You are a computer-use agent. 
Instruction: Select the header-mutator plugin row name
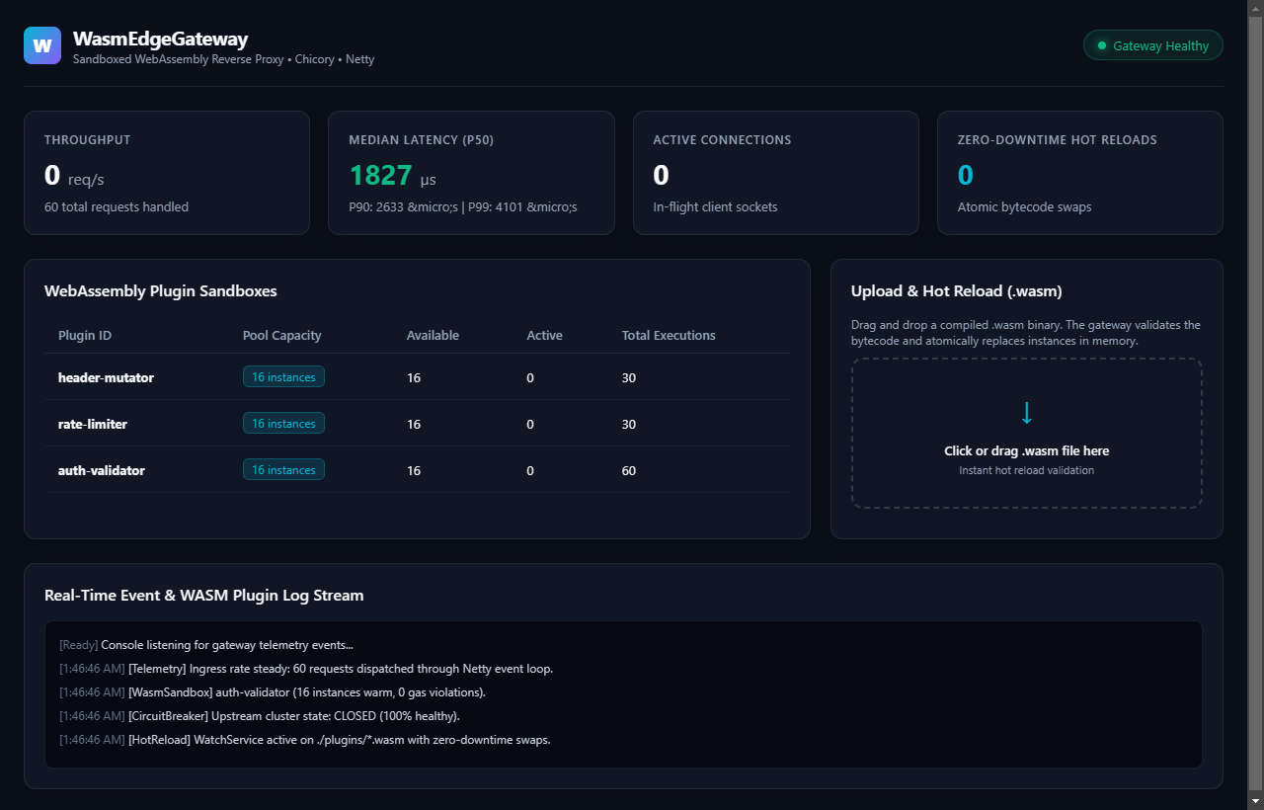(x=106, y=377)
